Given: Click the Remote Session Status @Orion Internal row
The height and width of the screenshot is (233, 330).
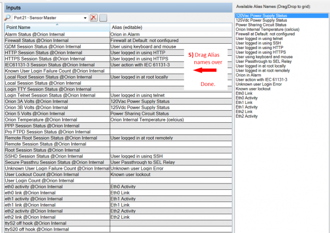Looking at the screenshot, I should tap(118, 144).
